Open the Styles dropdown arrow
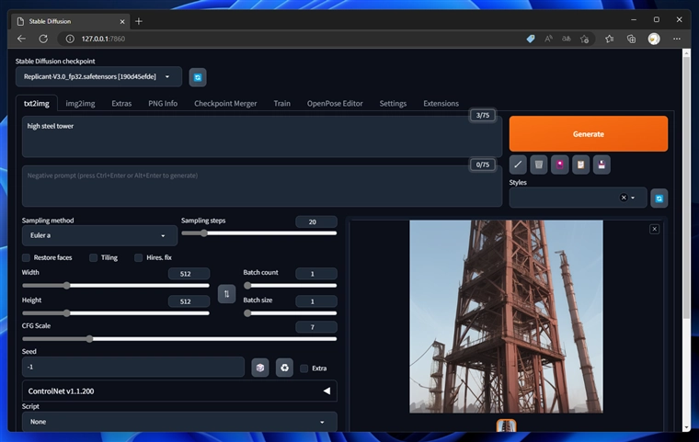This screenshot has height=442, width=699. pyautogui.click(x=633, y=198)
